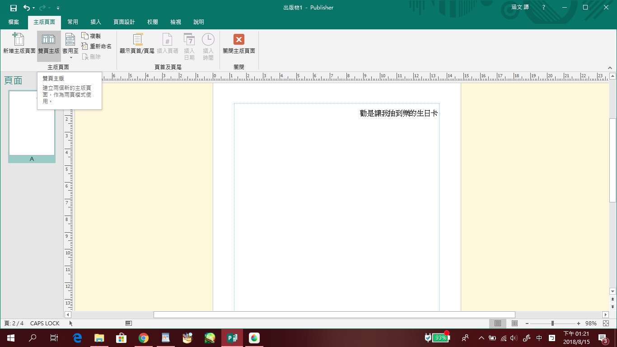Open the 檔案 menu
This screenshot has height=347, width=617.
pos(14,22)
